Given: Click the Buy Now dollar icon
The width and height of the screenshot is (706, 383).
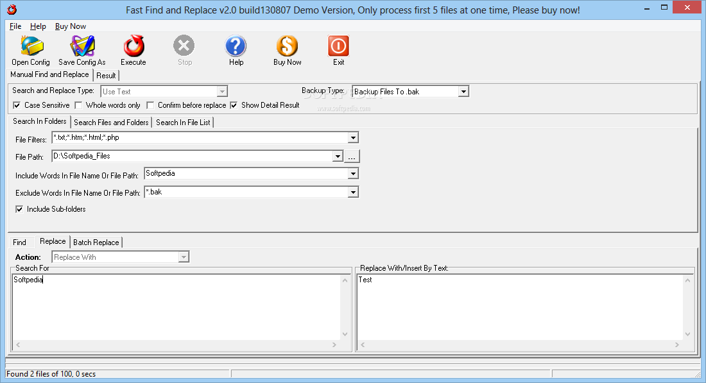Looking at the screenshot, I should [x=288, y=46].
